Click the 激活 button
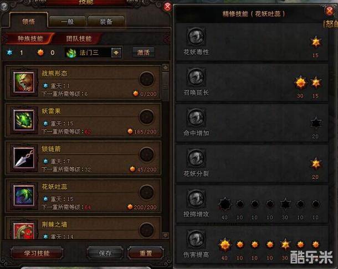This screenshot has width=338, height=269. 144,53
